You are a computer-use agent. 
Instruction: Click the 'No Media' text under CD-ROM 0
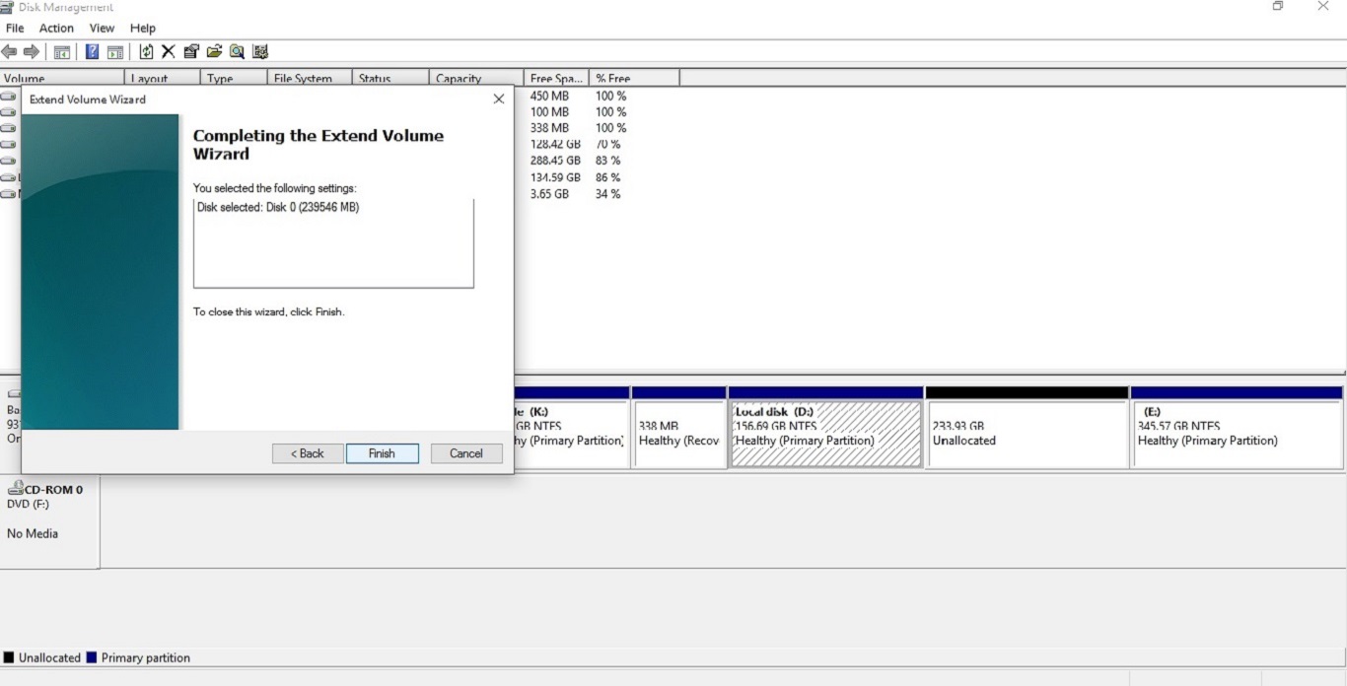pyautogui.click(x=33, y=533)
